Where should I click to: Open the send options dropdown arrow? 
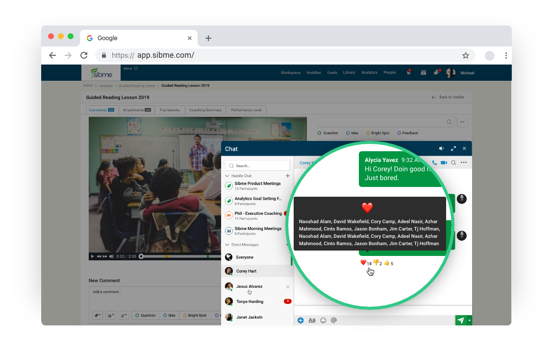pyautogui.click(x=469, y=321)
